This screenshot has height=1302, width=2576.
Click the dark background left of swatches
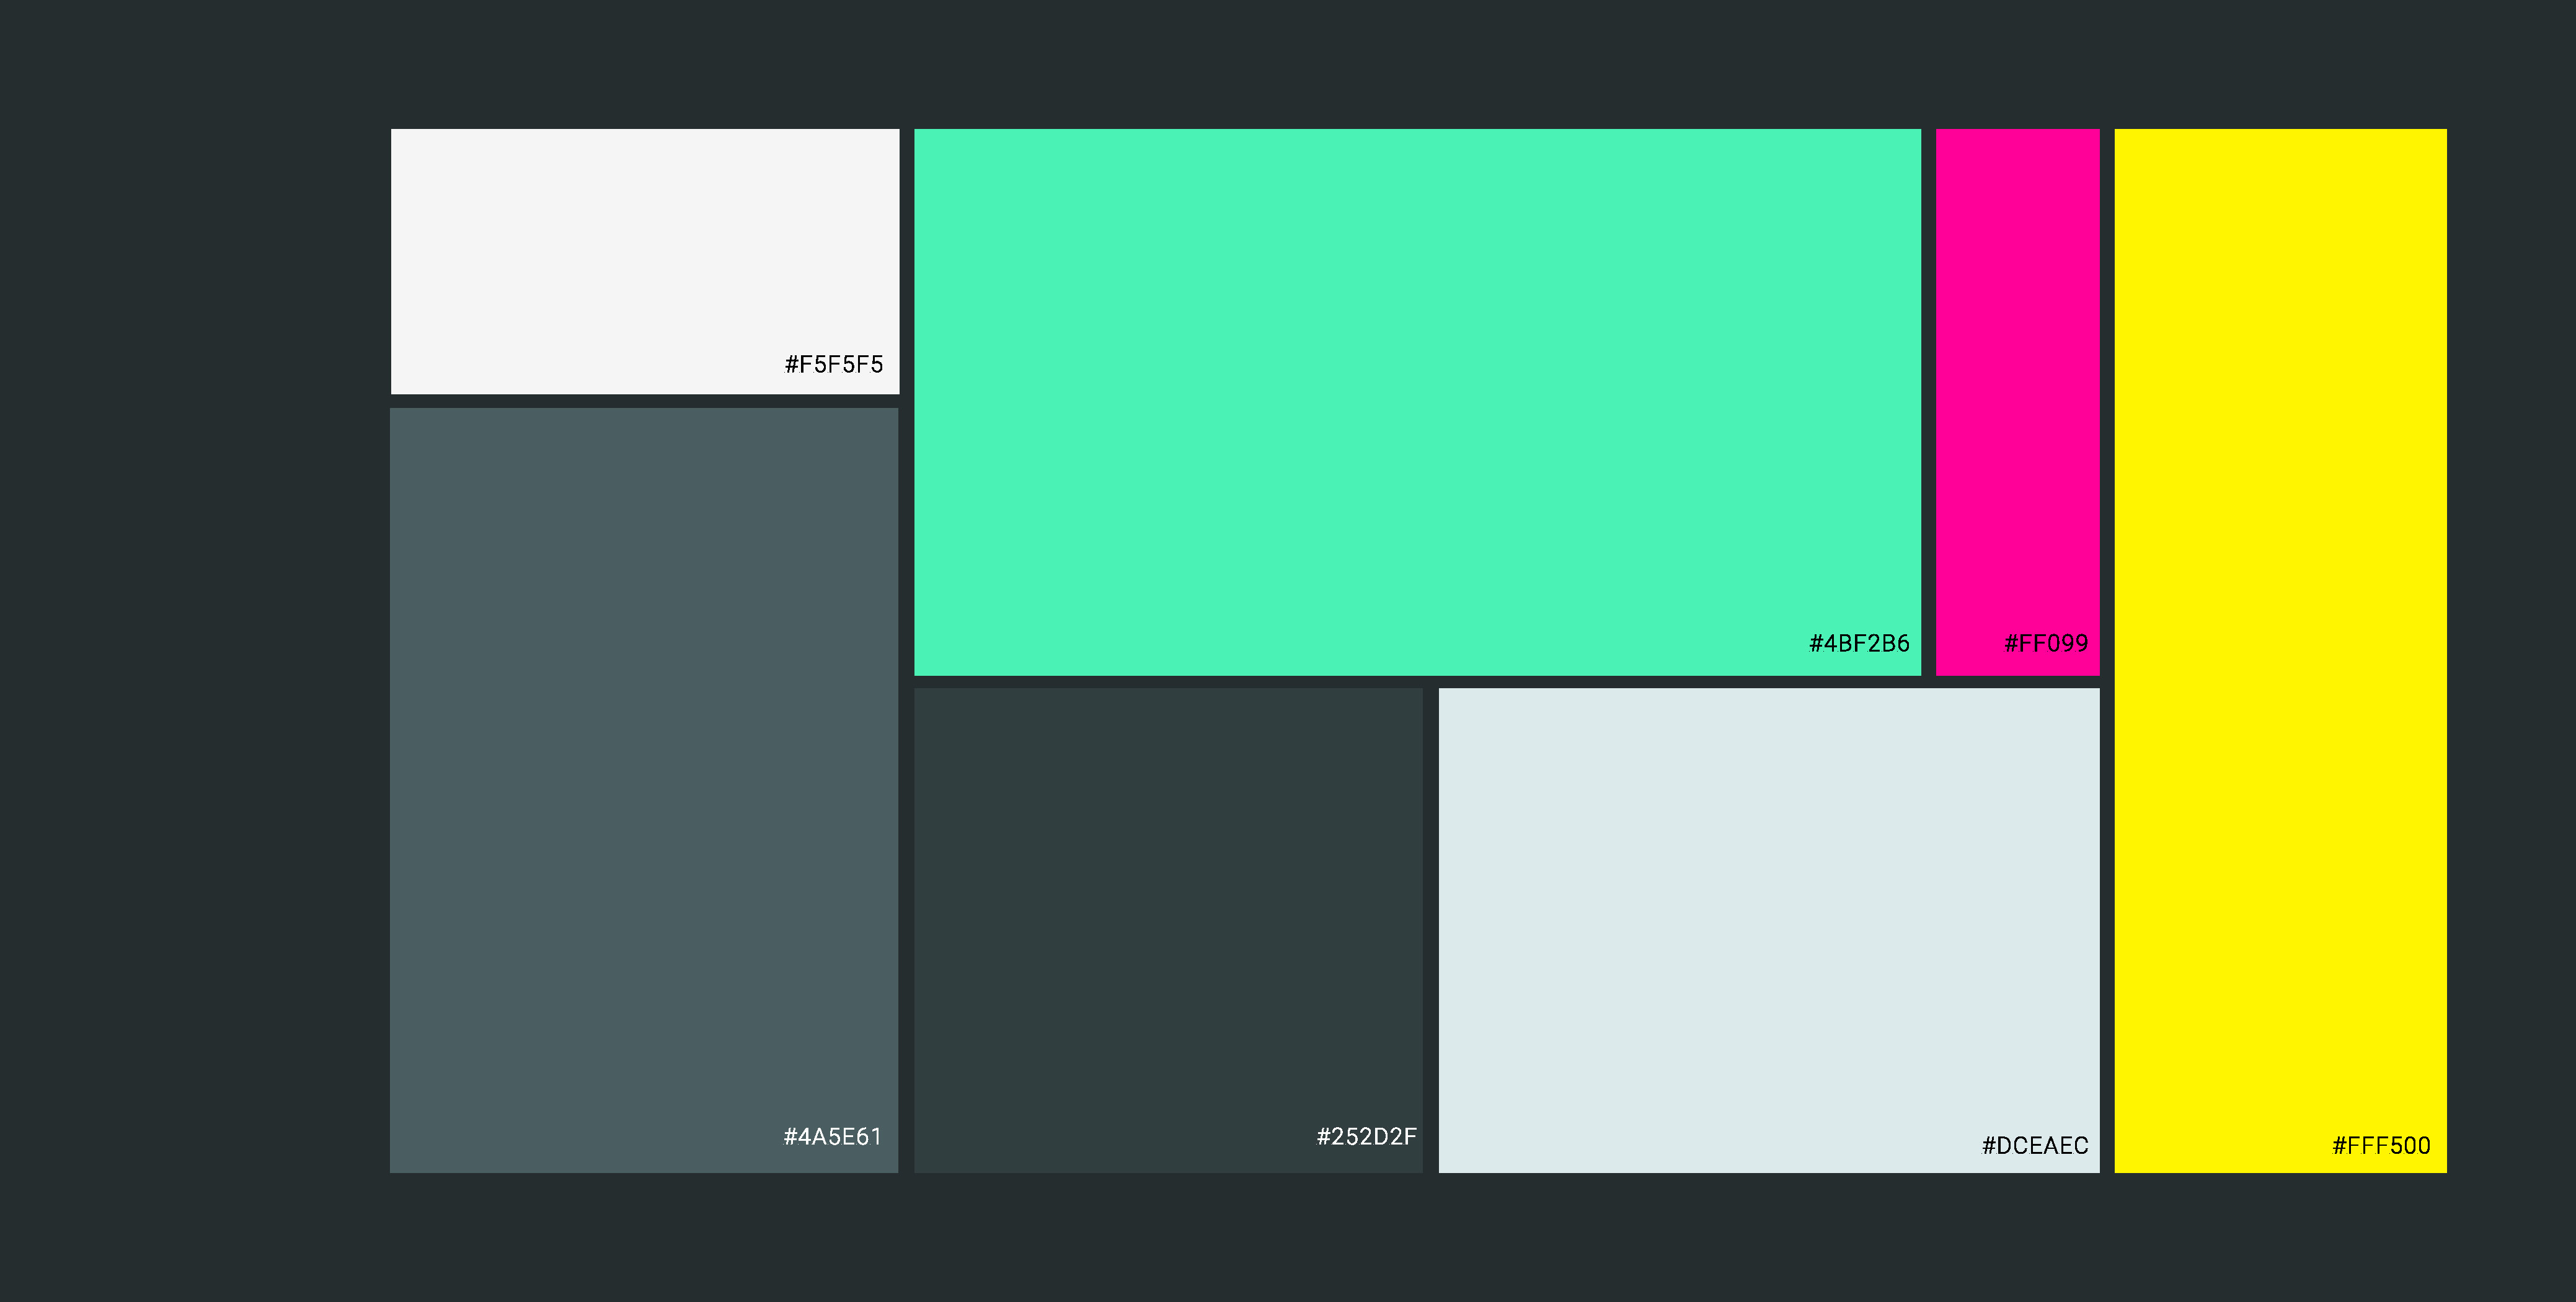195,651
